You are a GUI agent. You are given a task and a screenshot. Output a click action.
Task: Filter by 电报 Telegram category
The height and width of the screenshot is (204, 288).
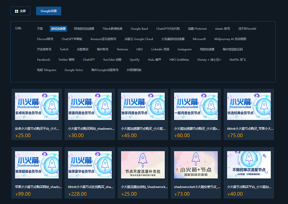(x=47, y=70)
